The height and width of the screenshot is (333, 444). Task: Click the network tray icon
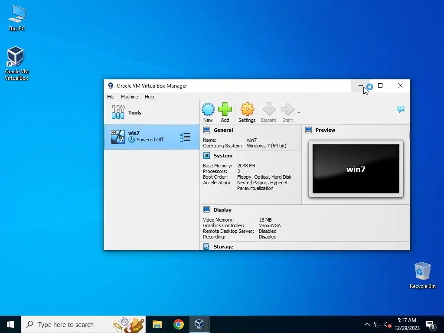click(378, 324)
